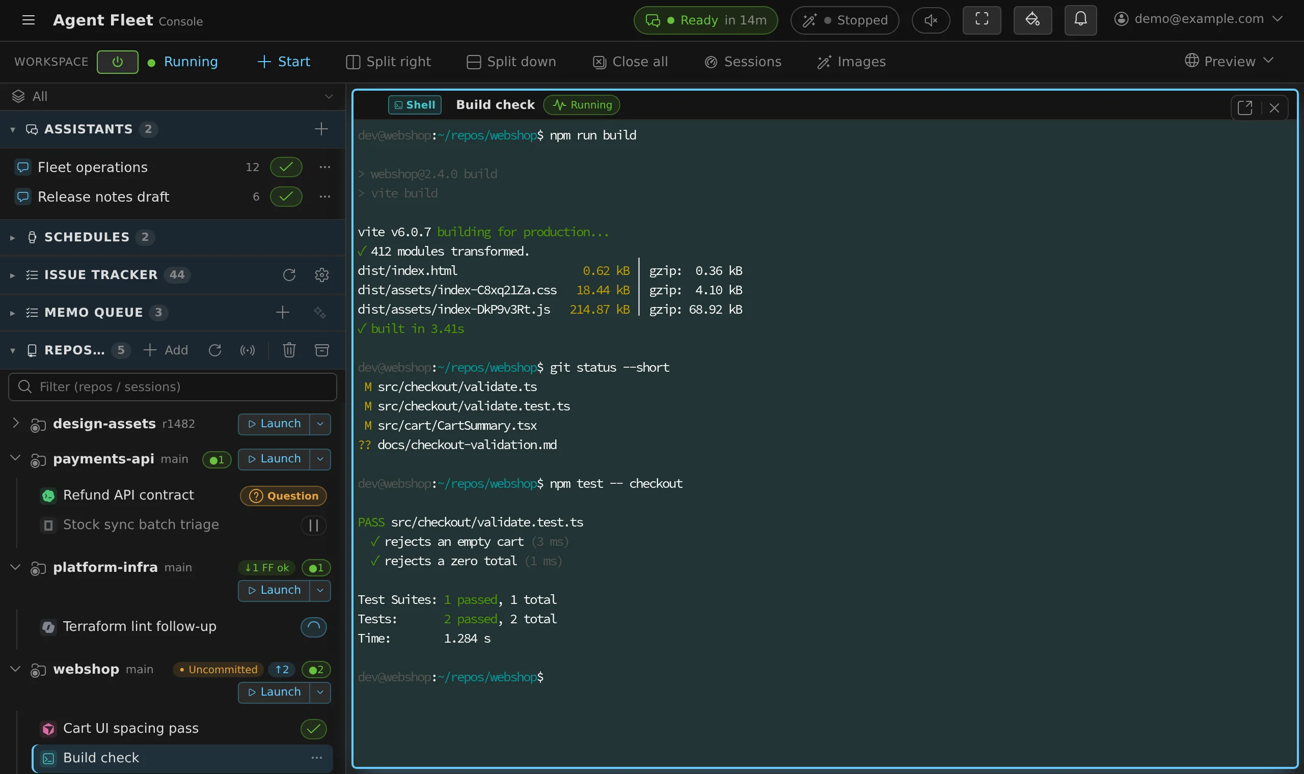The image size is (1304, 774).
Task: Open the Preview dropdown
Action: tap(1229, 61)
